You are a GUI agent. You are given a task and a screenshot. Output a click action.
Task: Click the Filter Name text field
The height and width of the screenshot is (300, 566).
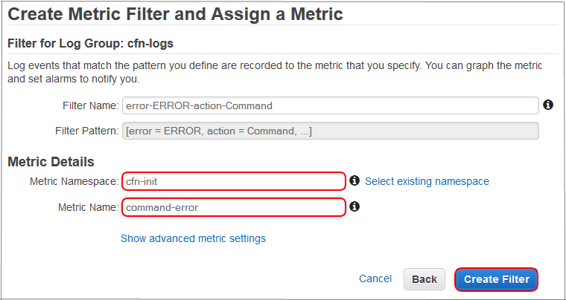(330, 105)
